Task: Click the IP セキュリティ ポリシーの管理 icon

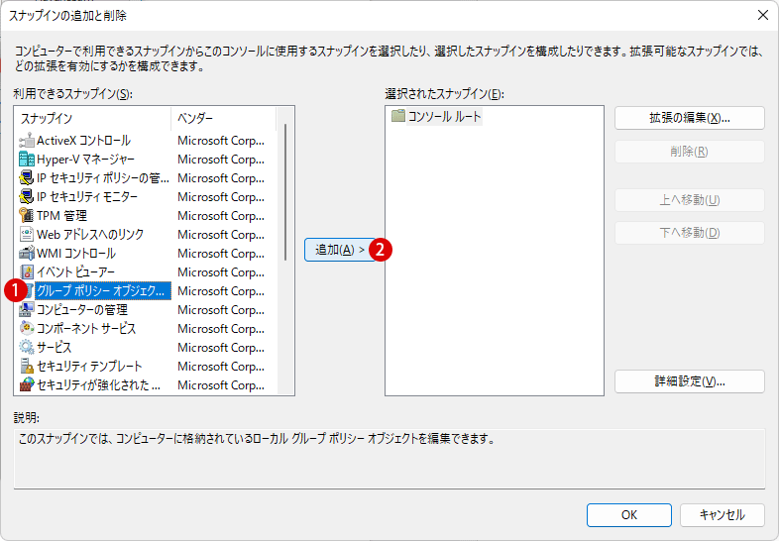Action: pos(27,178)
